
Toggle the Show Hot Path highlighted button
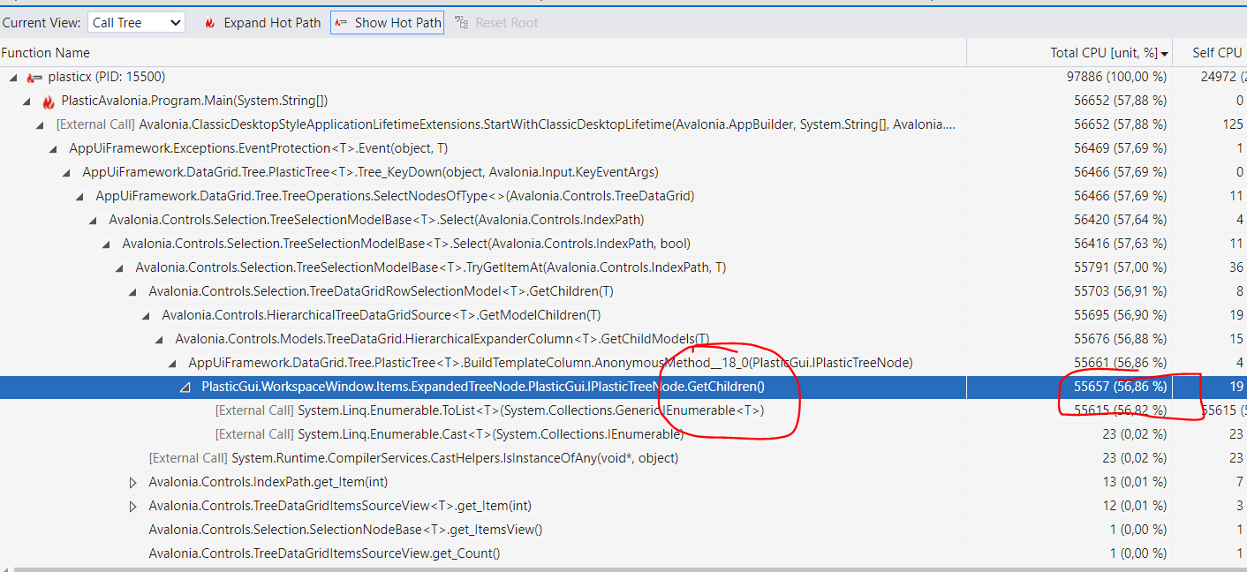point(387,24)
